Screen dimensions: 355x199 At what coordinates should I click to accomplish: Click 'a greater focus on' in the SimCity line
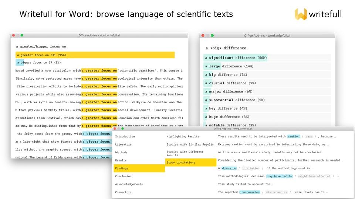99,110
